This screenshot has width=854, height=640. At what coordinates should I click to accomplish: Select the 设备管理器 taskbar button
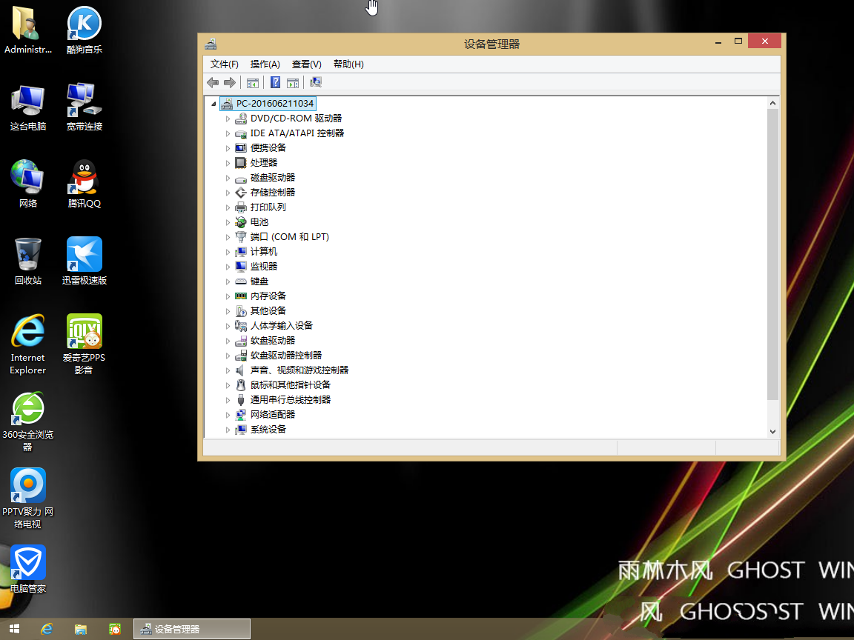coord(191,629)
